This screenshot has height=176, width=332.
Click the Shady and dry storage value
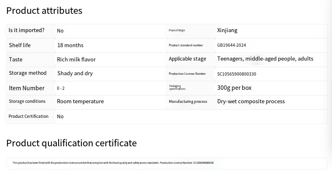(x=75, y=74)
